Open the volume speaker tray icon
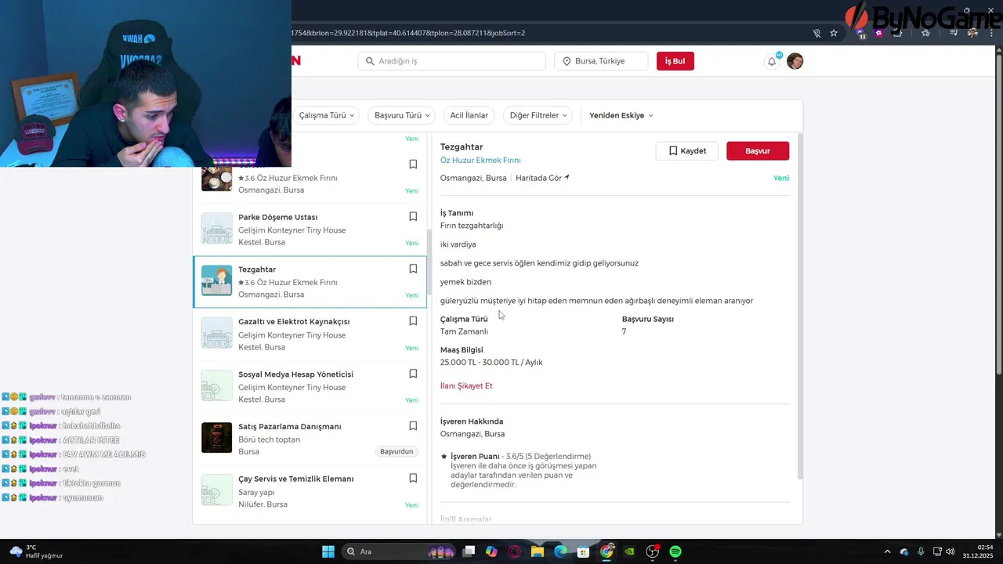This screenshot has height=564, width=1003. point(950,551)
